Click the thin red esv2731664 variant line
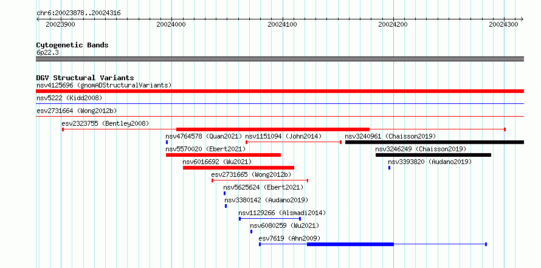 280,116
